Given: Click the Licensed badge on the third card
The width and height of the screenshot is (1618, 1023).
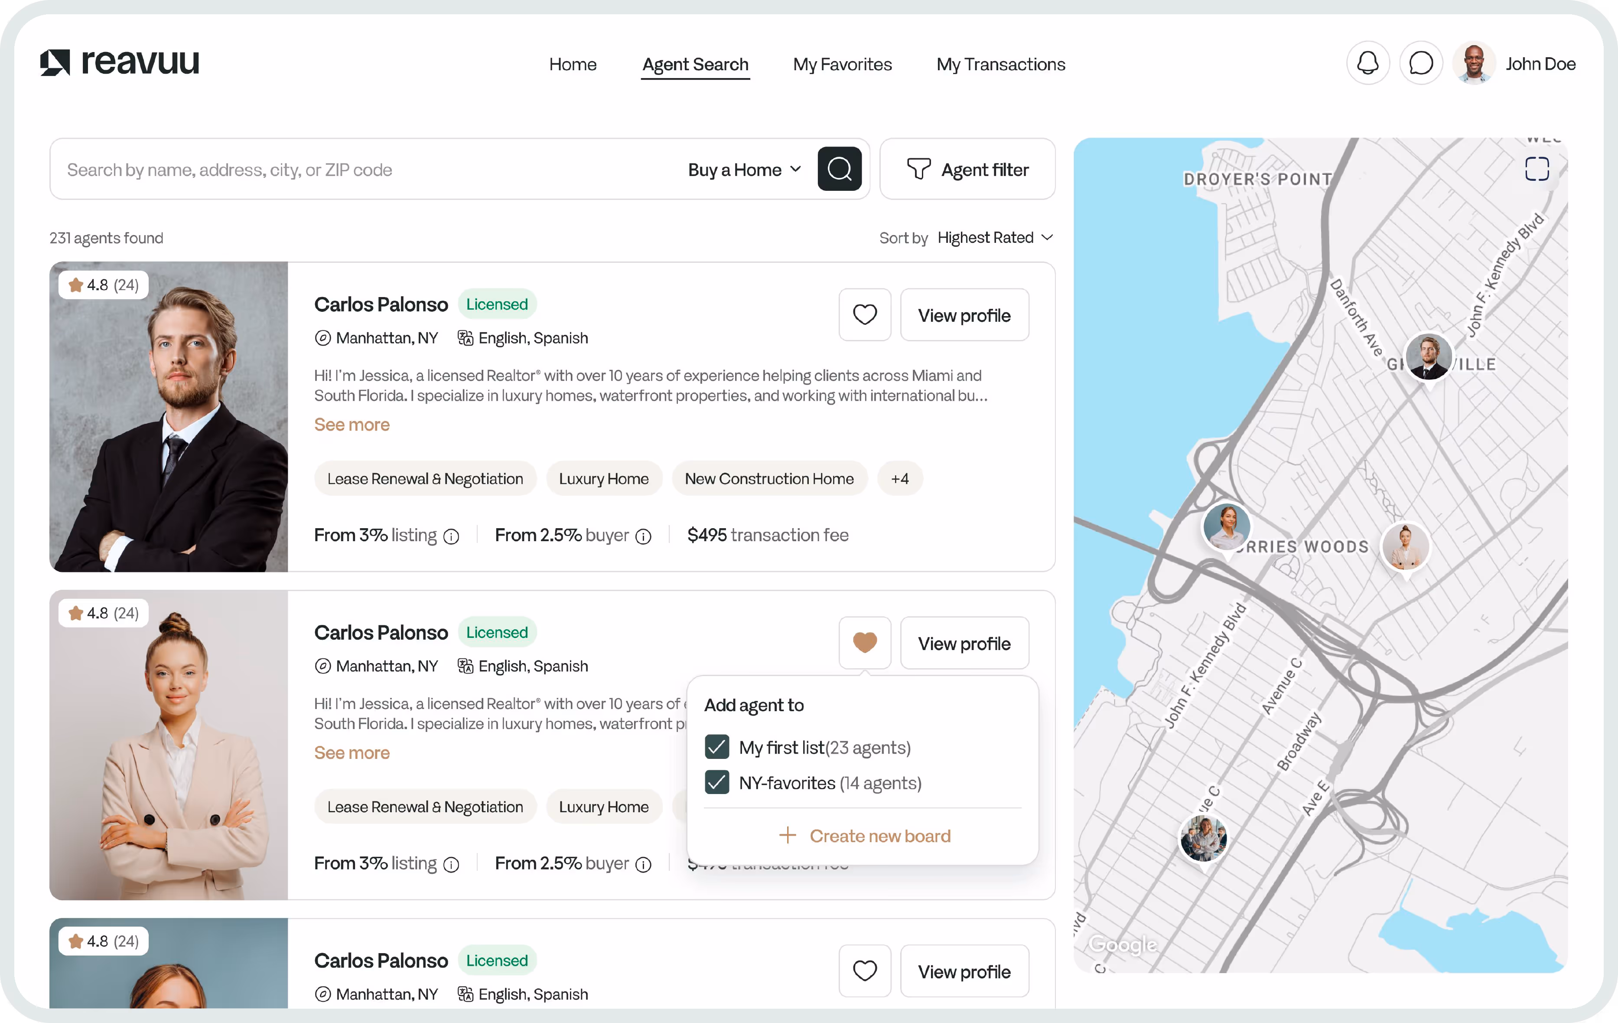Looking at the screenshot, I should (497, 961).
